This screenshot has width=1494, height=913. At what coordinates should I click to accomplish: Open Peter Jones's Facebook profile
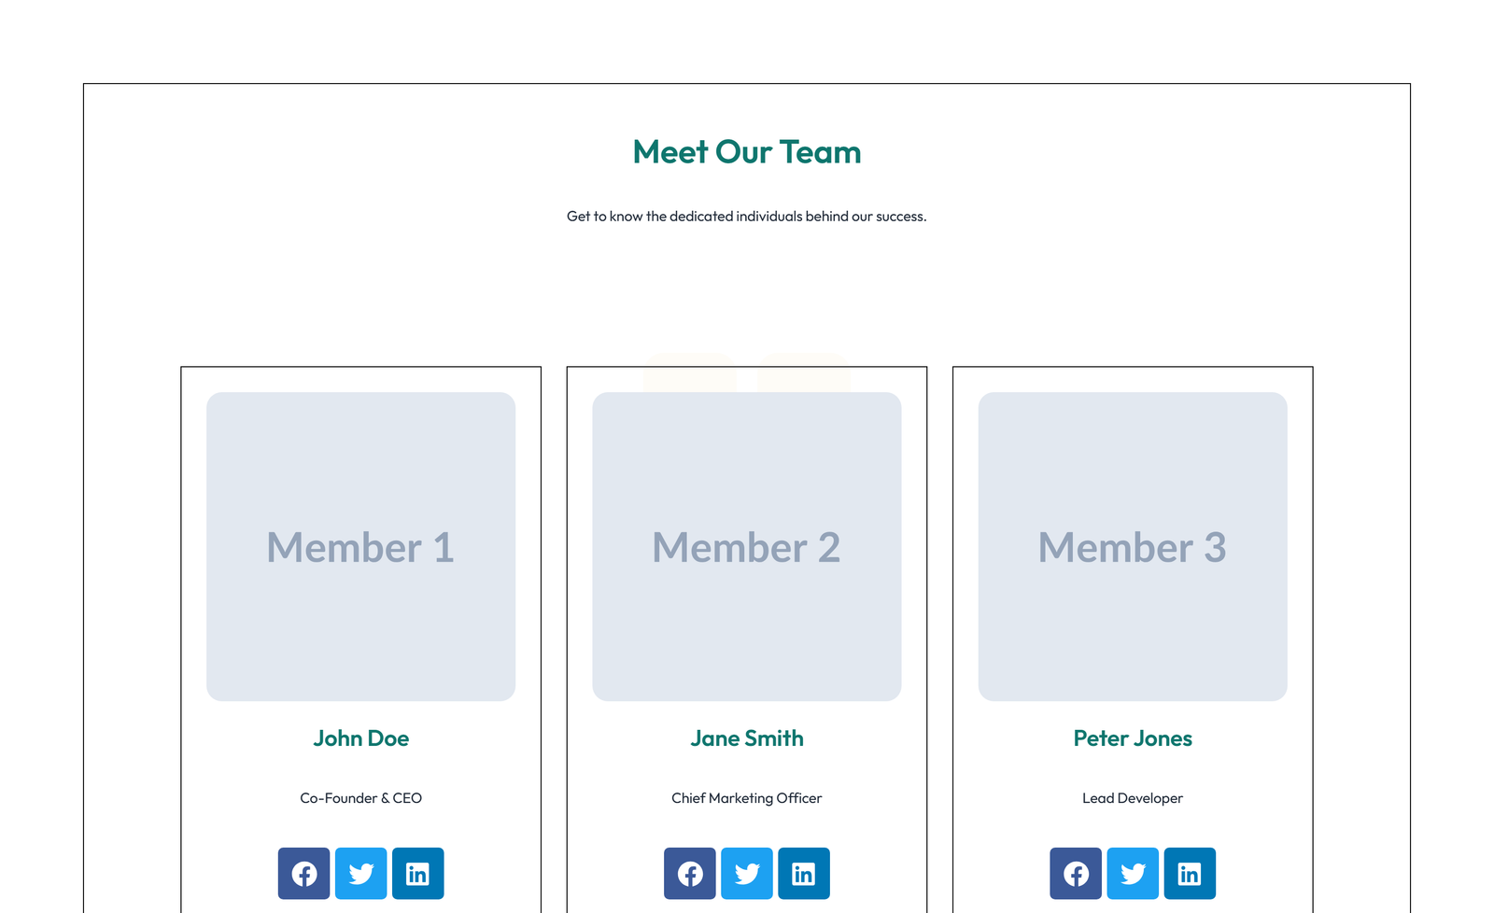click(x=1076, y=873)
